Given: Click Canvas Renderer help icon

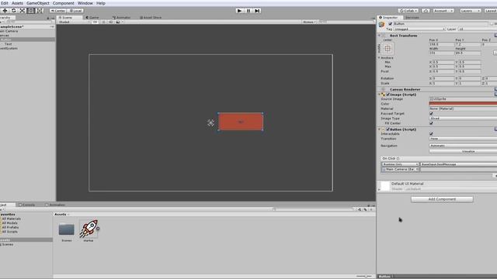Looking at the screenshot, I should 495,89.
